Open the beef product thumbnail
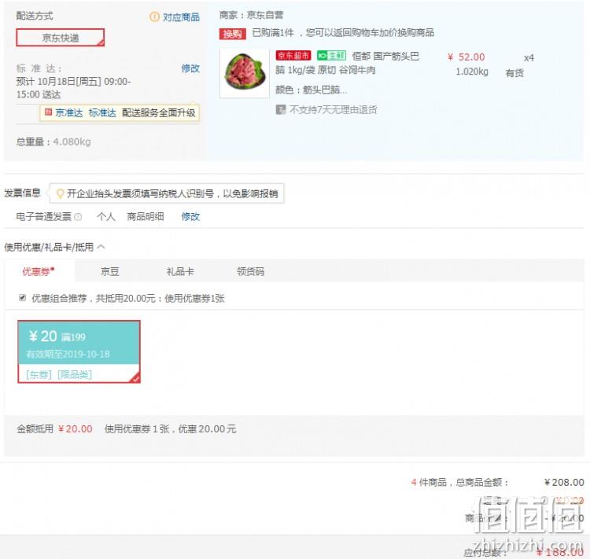Image resolution: width=590 pixels, height=559 pixels. [245, 73]
